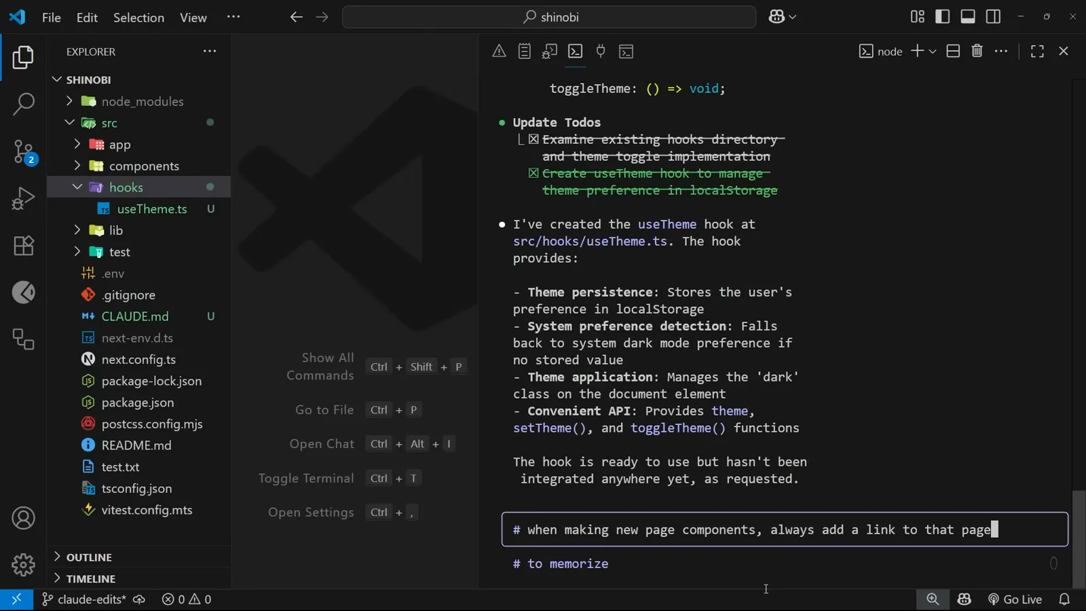Screen dimensions: 1086x611
Task: Open the Explorer view in activity bar
Action: point(23,58)
